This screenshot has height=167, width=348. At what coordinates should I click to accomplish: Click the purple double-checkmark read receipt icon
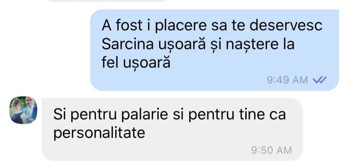point(320,80)
